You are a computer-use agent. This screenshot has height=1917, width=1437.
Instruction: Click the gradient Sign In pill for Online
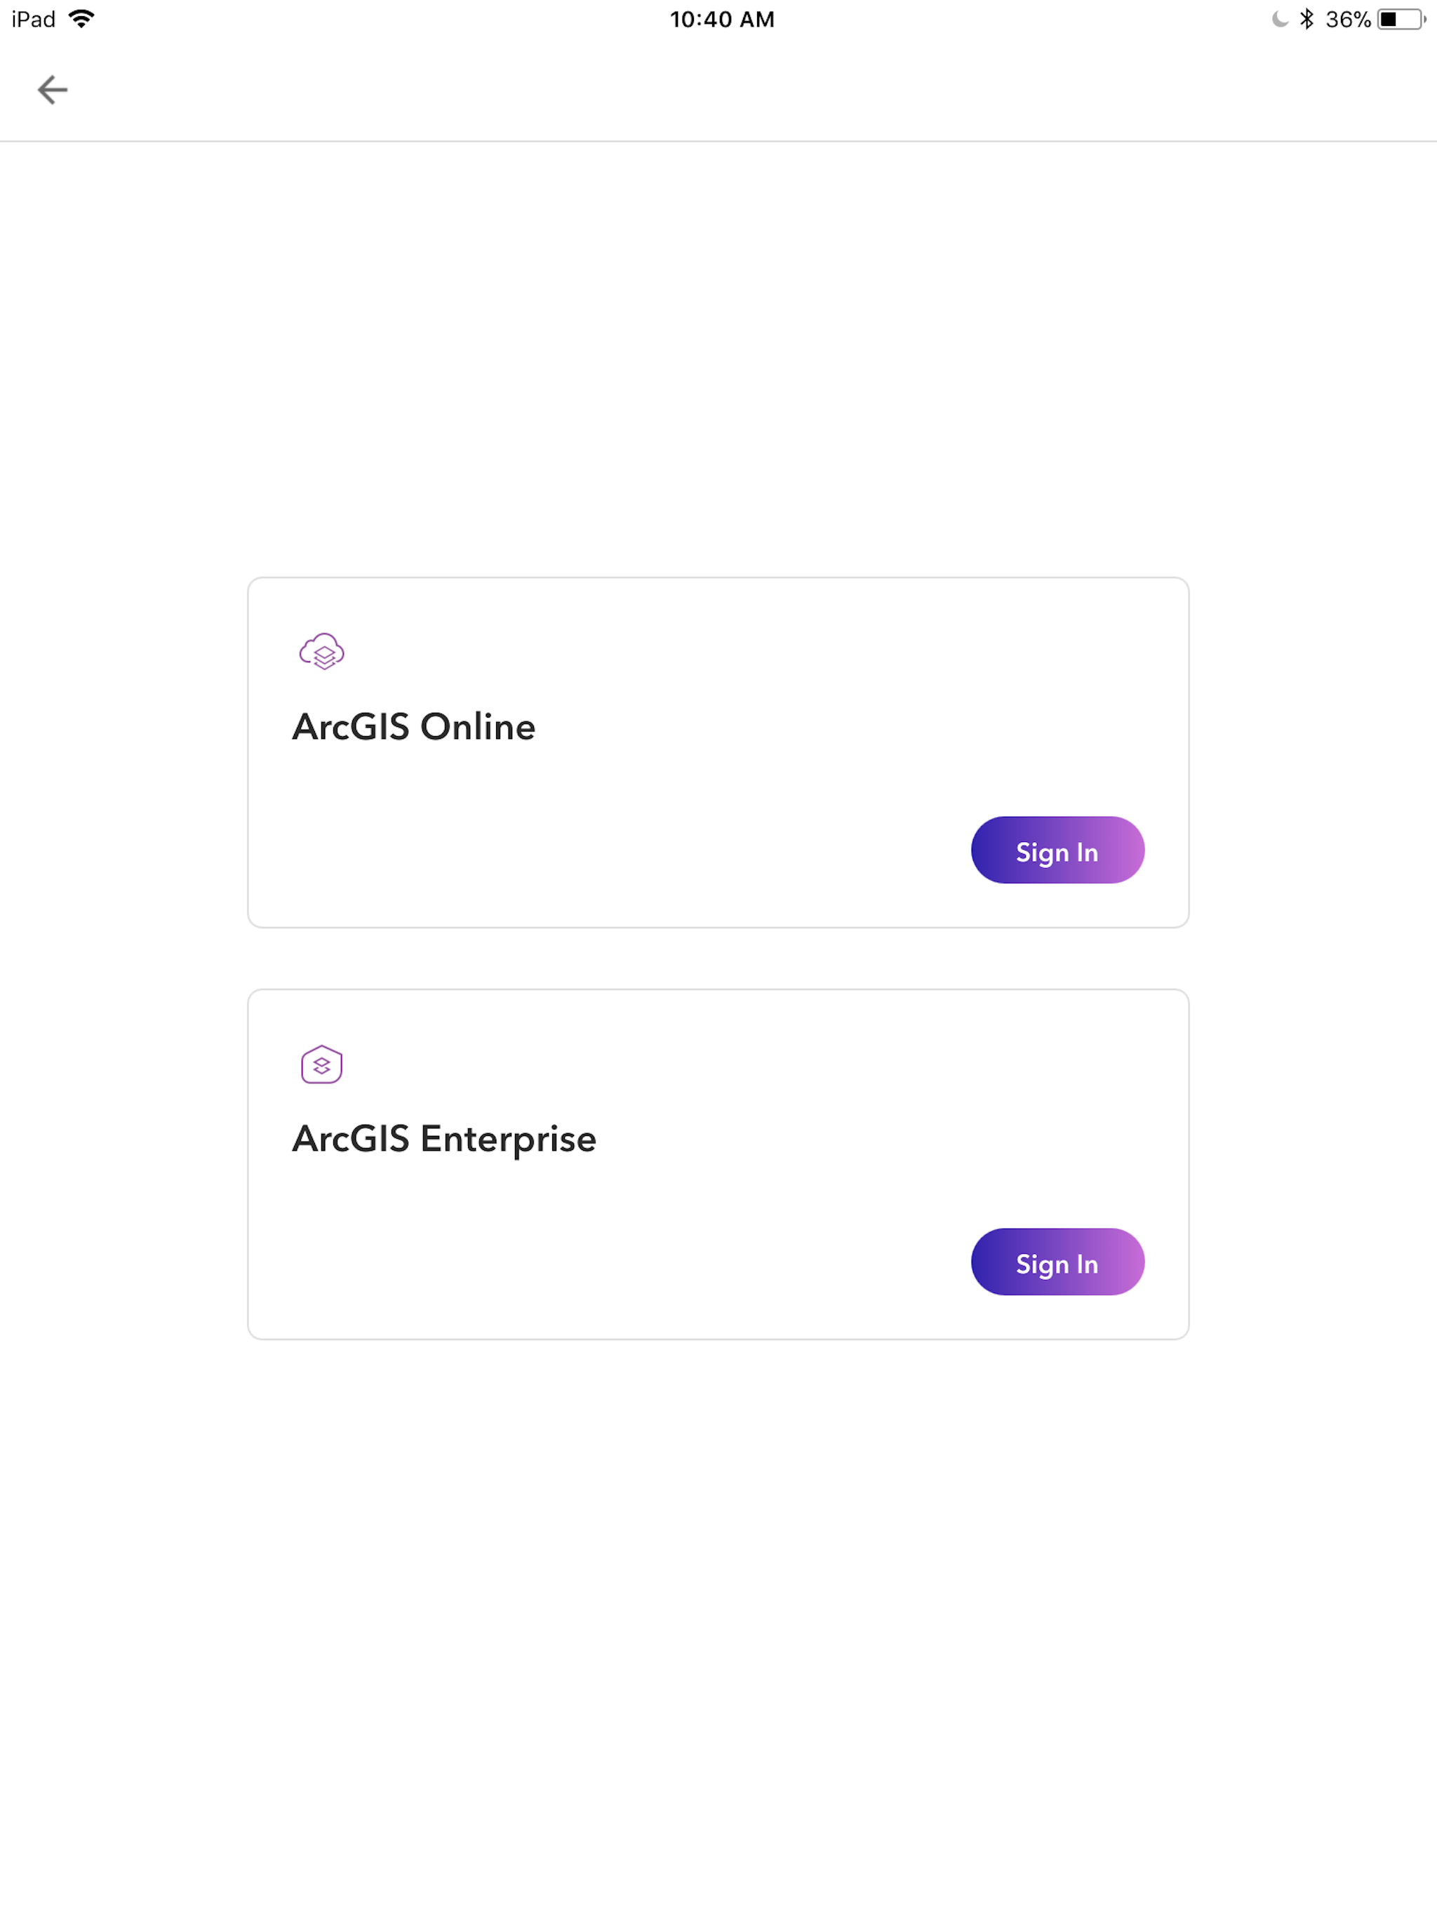click(1057, 850)
